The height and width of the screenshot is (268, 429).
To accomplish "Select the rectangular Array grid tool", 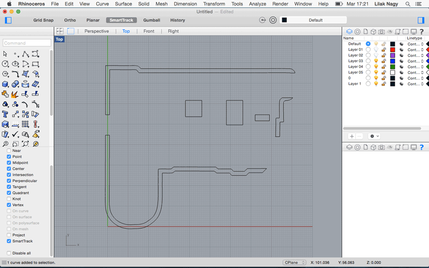I will pos(25,124).
